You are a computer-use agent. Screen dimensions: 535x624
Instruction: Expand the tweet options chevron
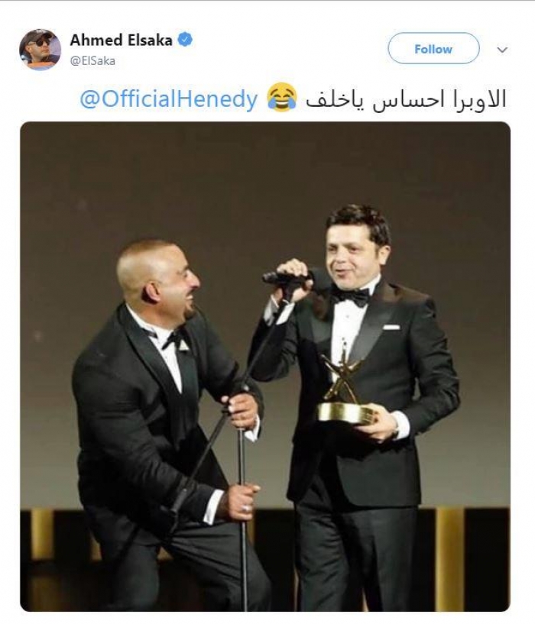502,50
